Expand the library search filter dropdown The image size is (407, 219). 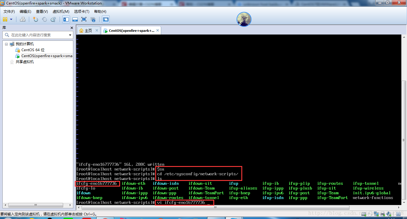70,35
